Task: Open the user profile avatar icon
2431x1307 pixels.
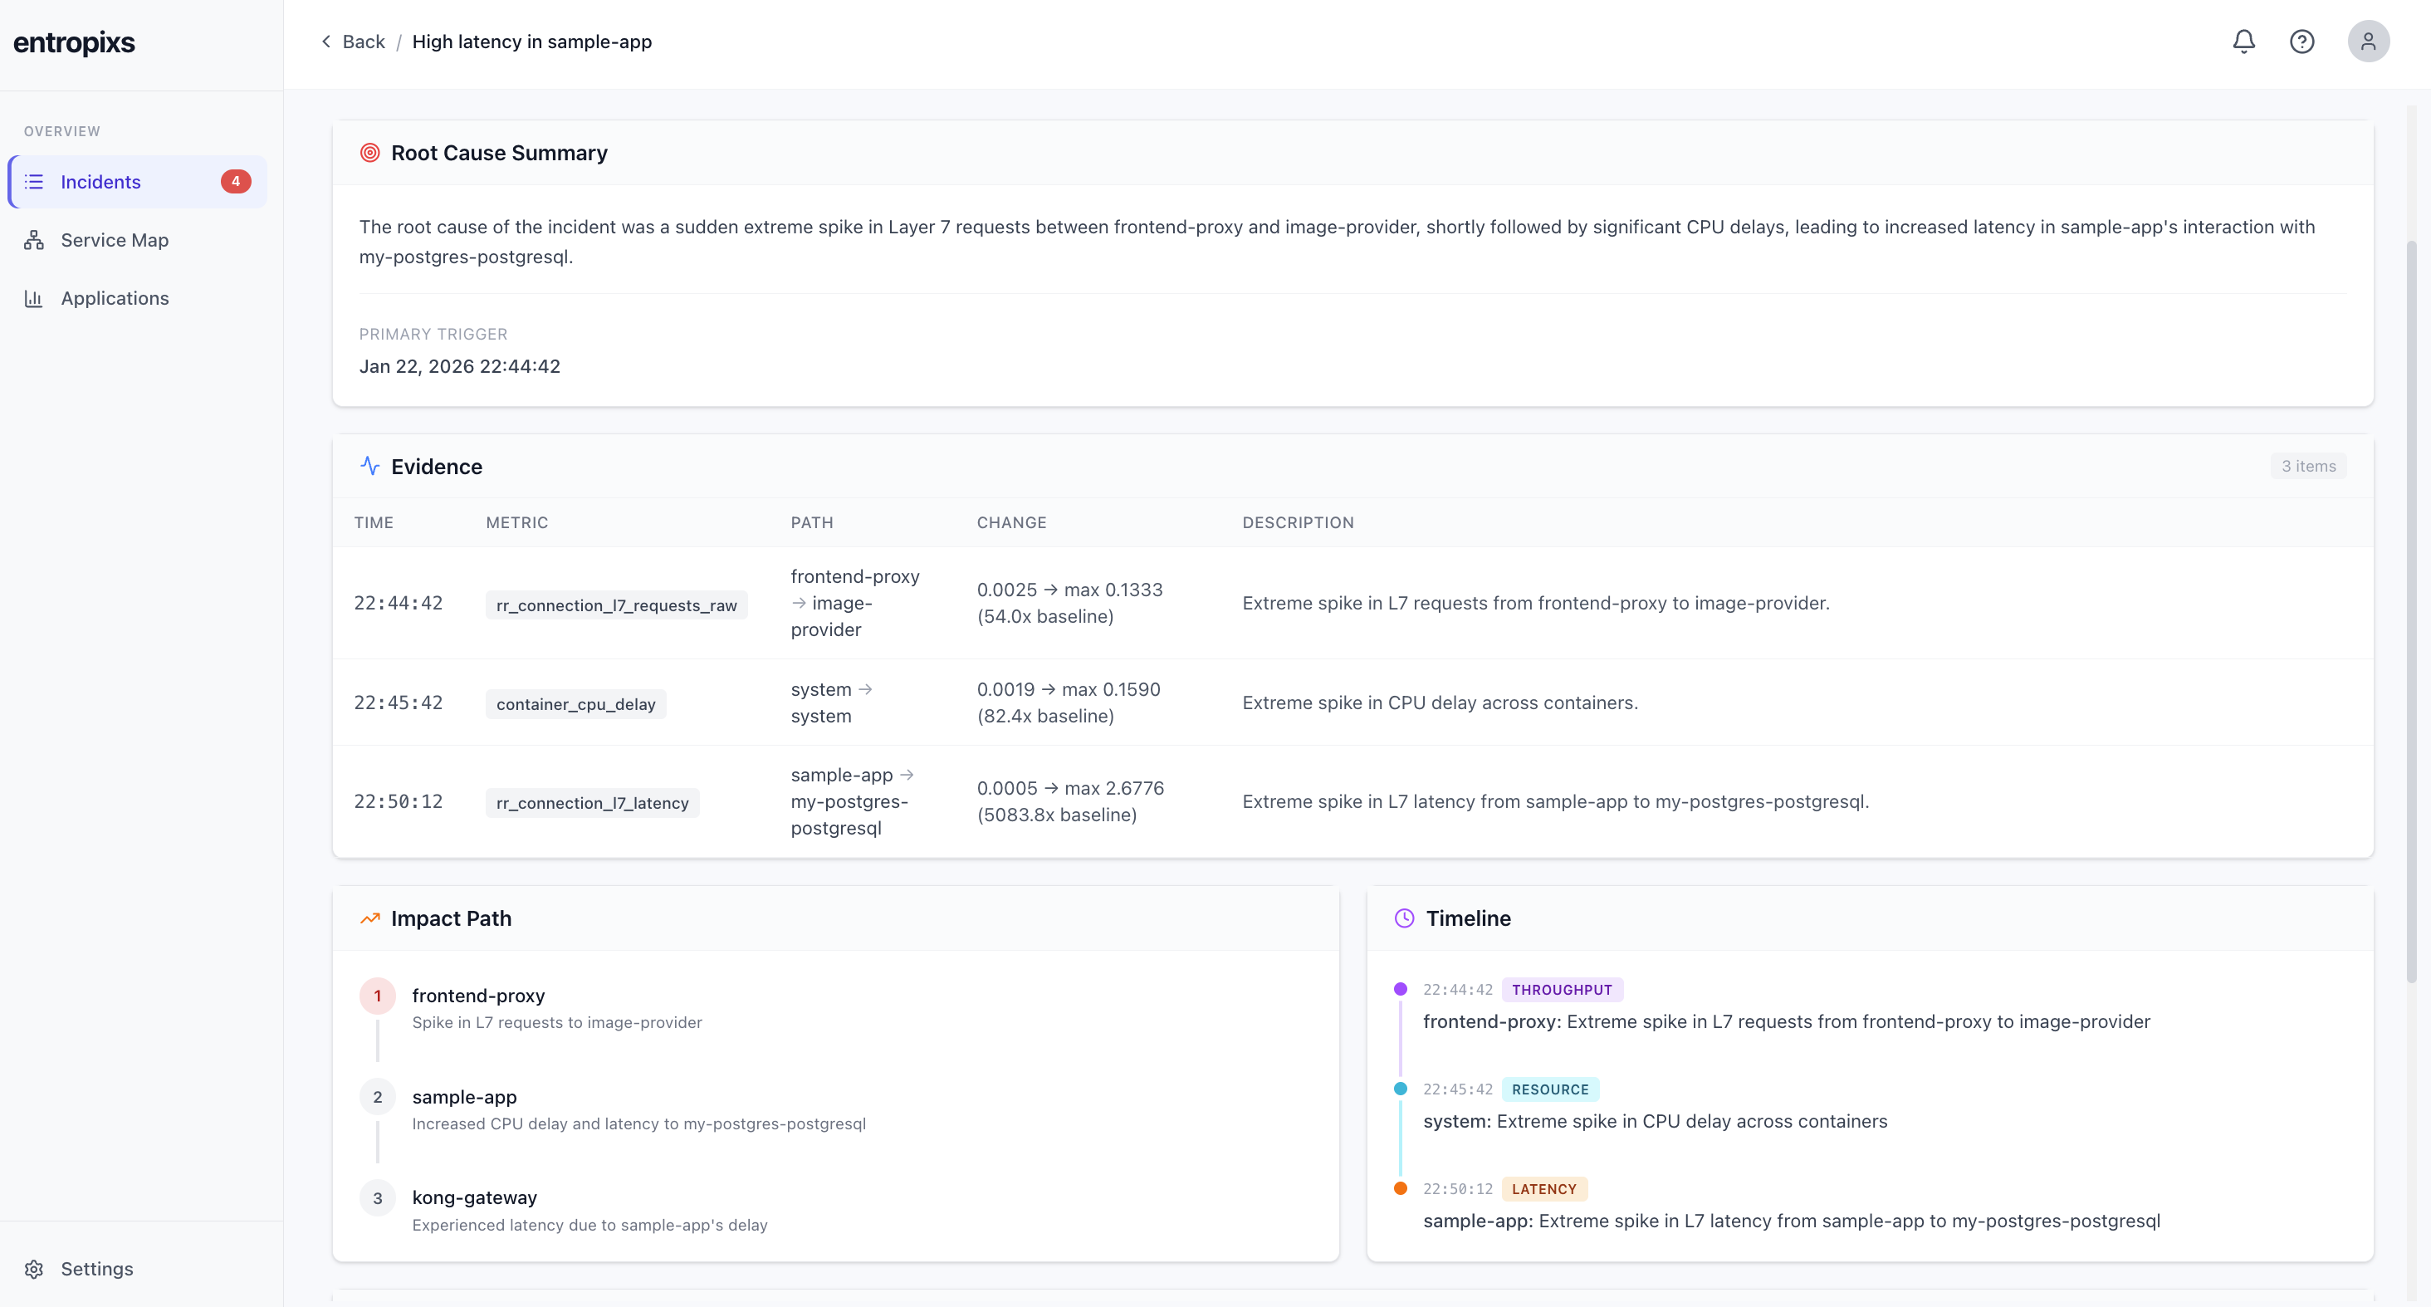Action: coord(2369,42)
